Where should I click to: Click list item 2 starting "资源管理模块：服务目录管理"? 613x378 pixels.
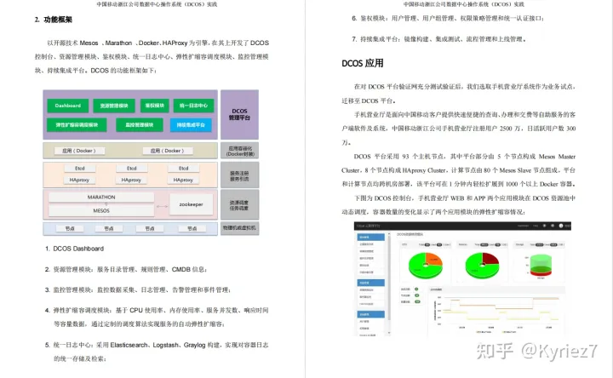[125, 269]
